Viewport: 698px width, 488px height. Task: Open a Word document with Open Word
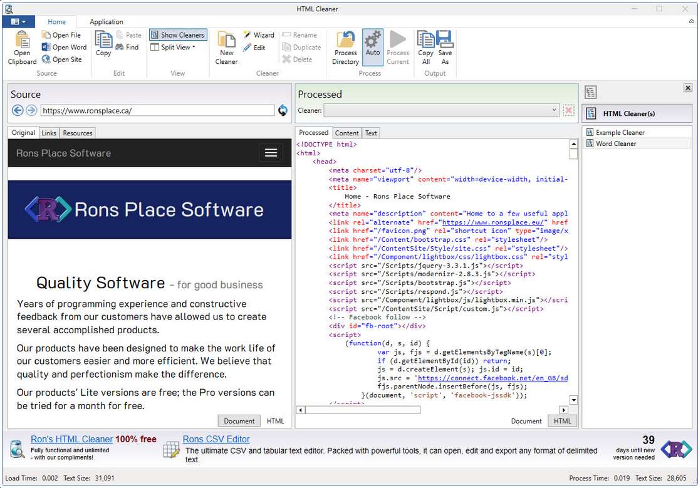click(64, 47)
